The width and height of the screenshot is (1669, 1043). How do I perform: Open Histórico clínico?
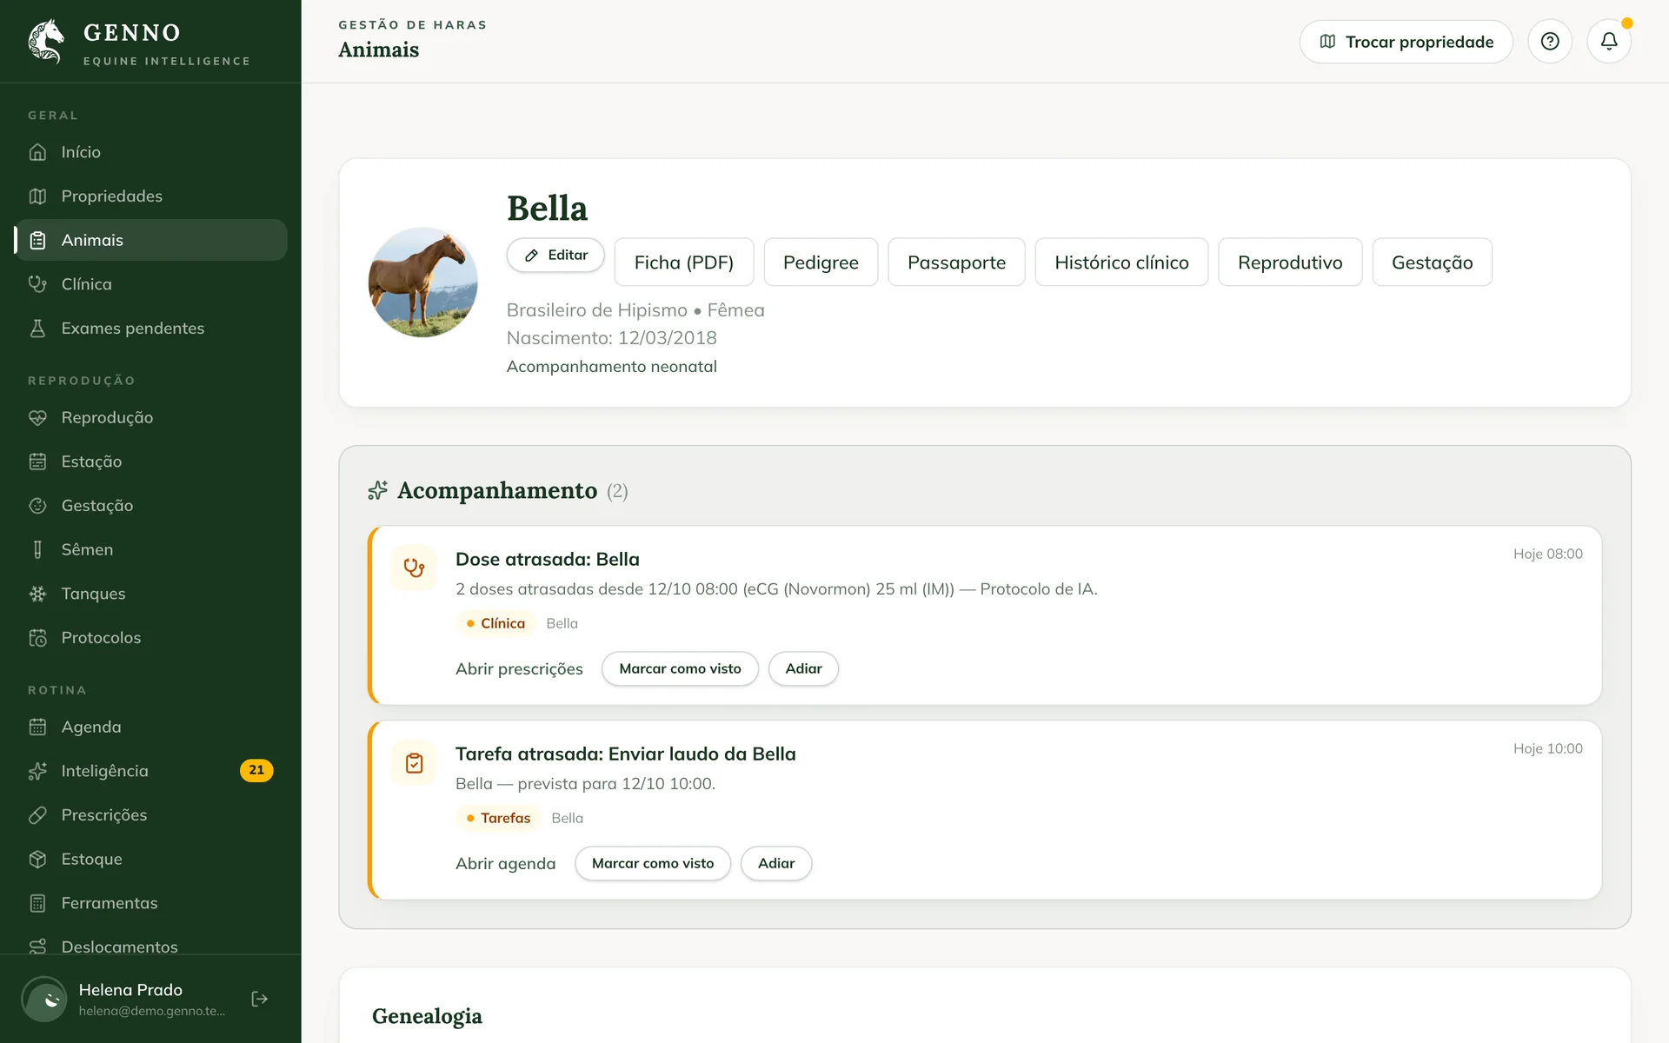tap(1121, 262)
